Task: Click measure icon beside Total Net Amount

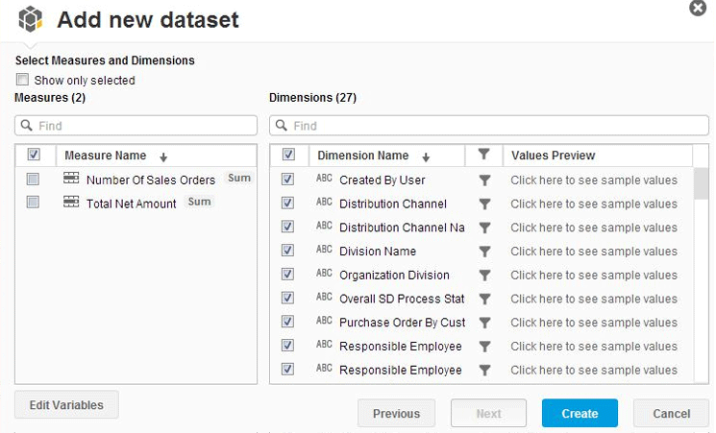Action: coord(70,203)
